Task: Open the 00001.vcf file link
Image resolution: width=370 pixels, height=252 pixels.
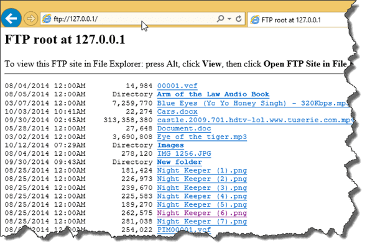Action: 177,86
